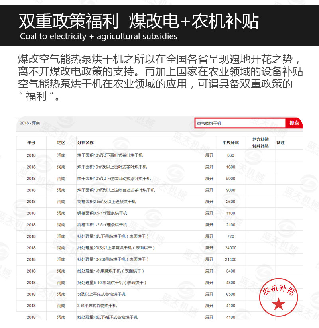The width and height of the screenshot is (319, 328).
Task: Click the 空气能烘干机 search input field
Action: [x=240, y=123]
